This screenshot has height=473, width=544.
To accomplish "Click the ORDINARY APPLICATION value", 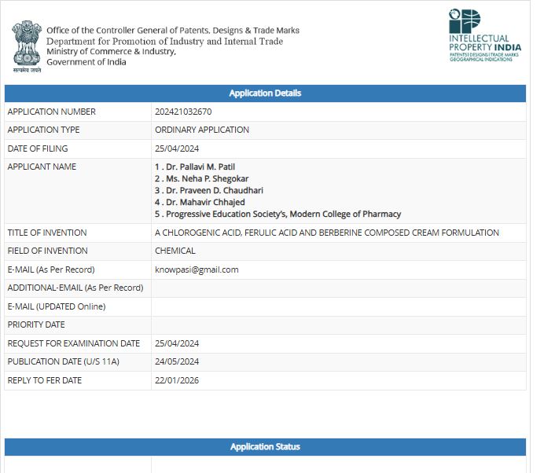I will pyautogui.click(x=202, y=130).
